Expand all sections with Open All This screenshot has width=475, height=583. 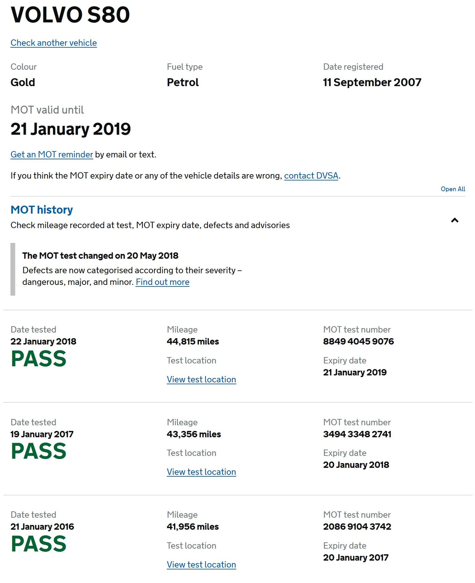pyautogui.click(x=453, y=189)
